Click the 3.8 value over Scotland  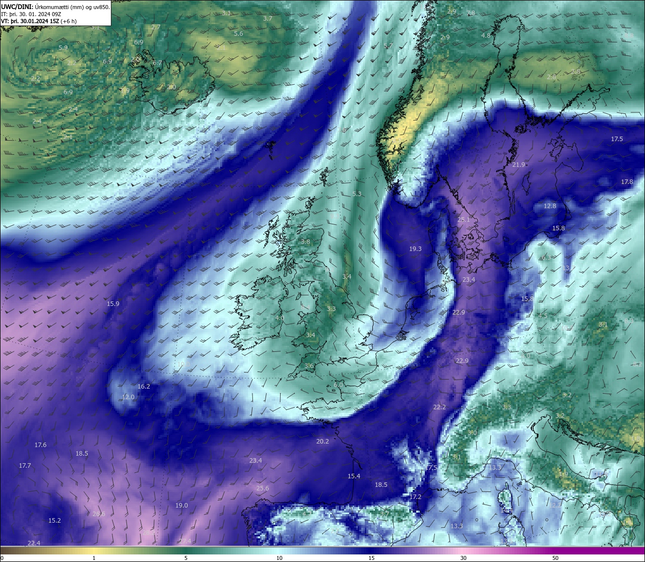[x=305, y=242]
